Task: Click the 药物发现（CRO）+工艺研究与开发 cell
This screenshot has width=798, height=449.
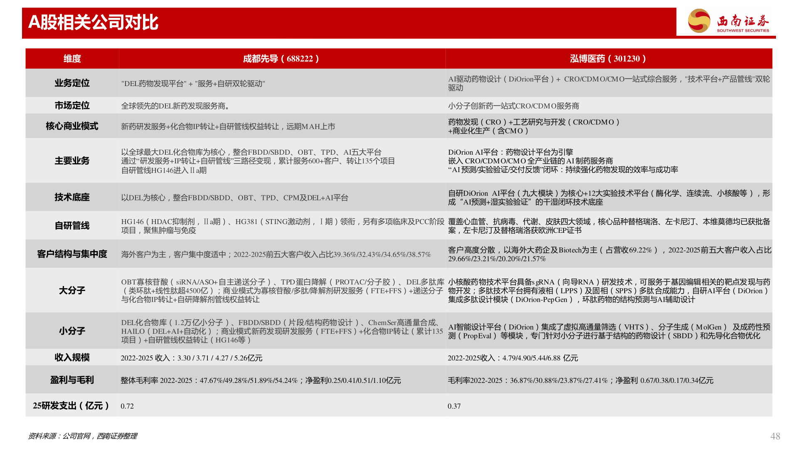Action: pos(608,126)
